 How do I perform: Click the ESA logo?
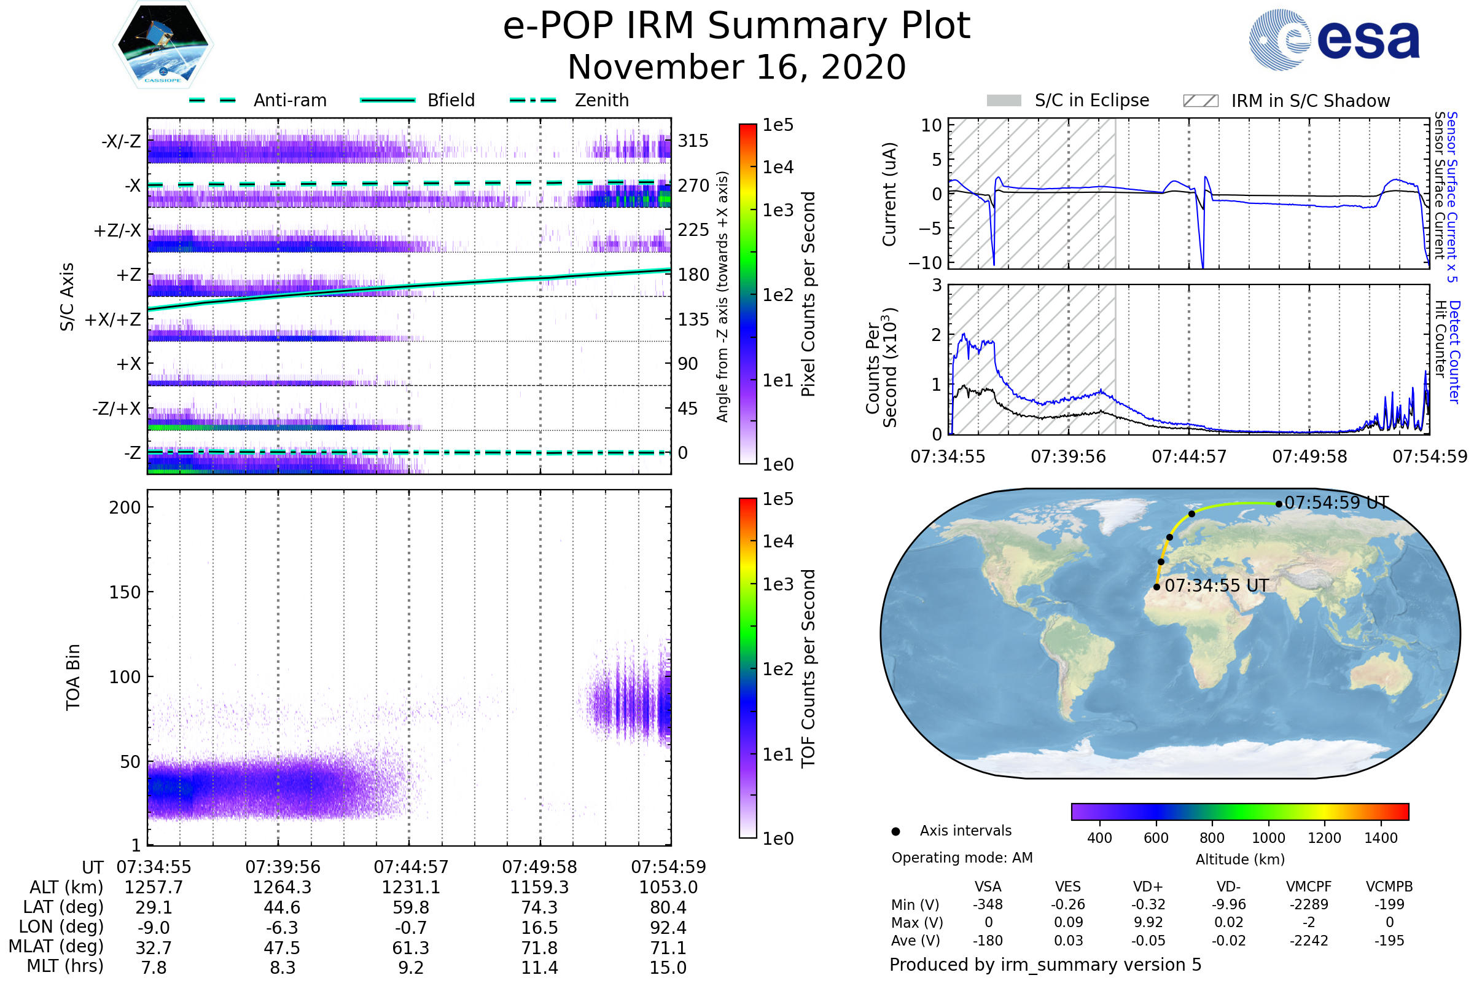pyautogui.click(x=1333, y=40)
